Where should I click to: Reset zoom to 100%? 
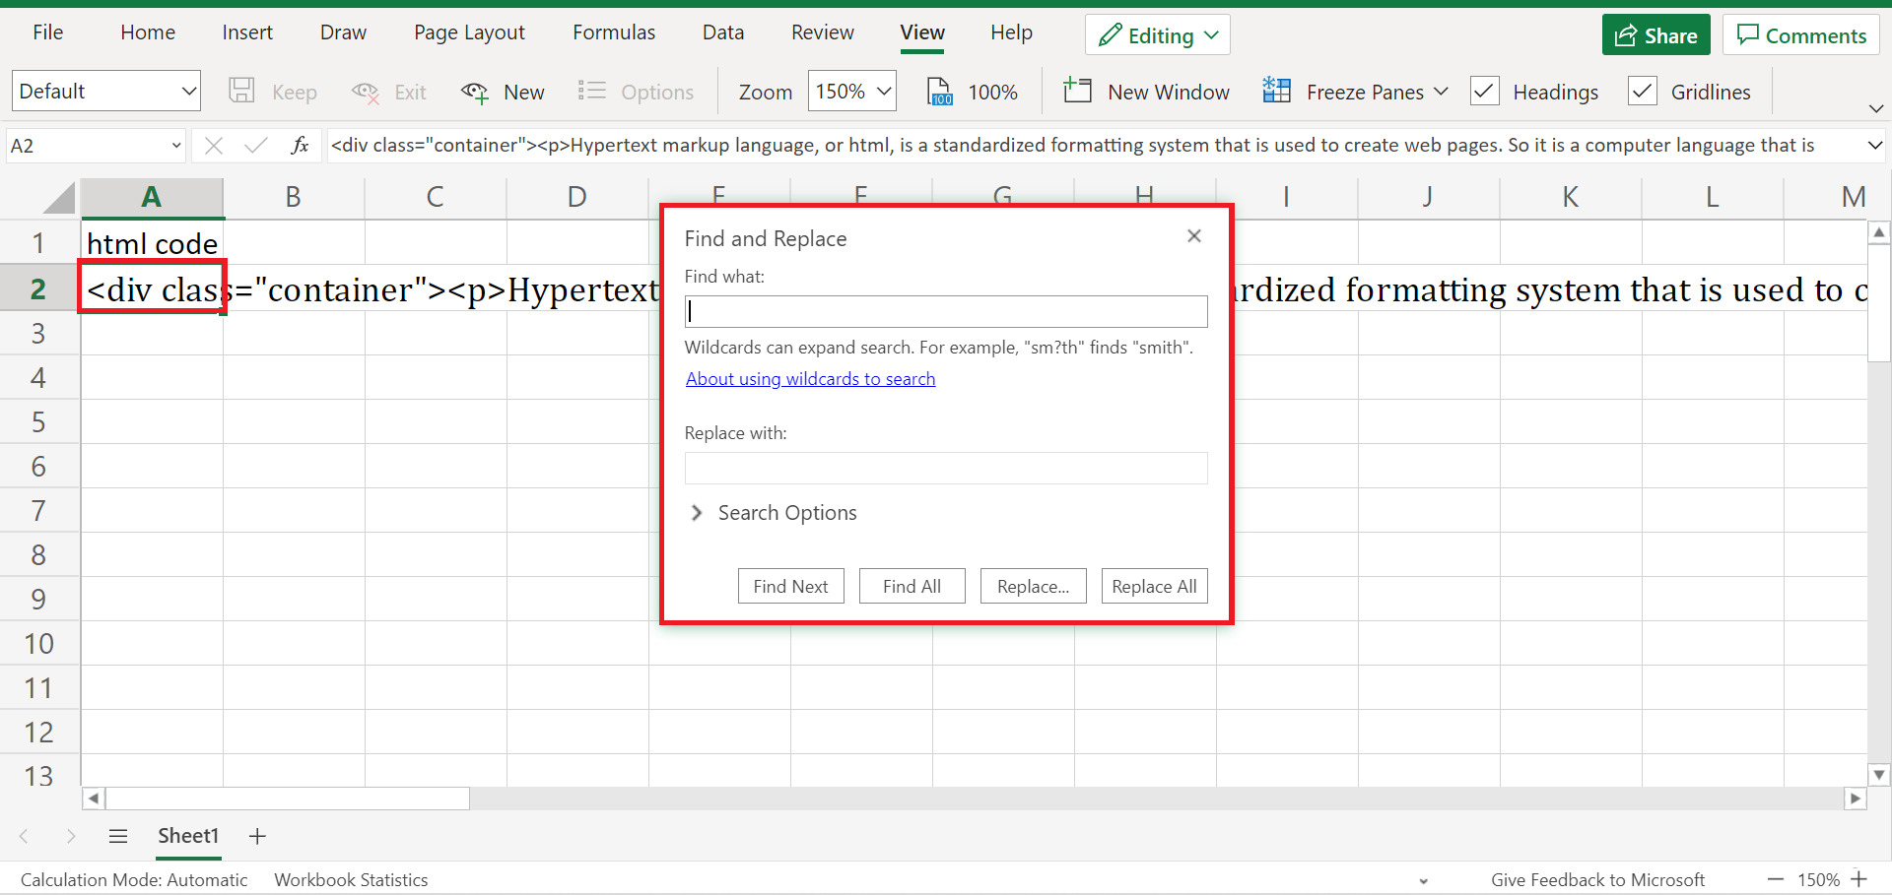[x=973, y=91]
